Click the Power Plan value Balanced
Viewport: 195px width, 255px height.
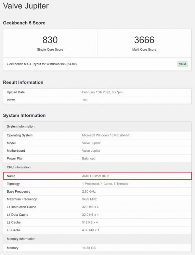pos(89,159)
